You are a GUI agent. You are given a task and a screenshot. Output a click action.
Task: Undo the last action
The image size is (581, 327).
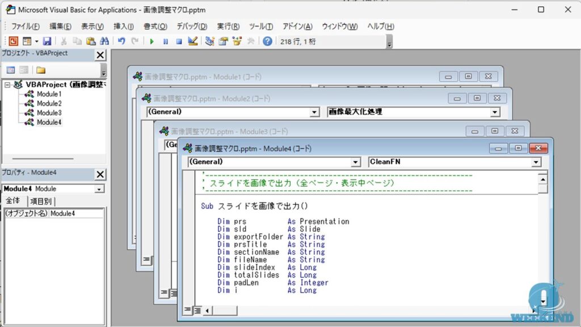[121, 41]
